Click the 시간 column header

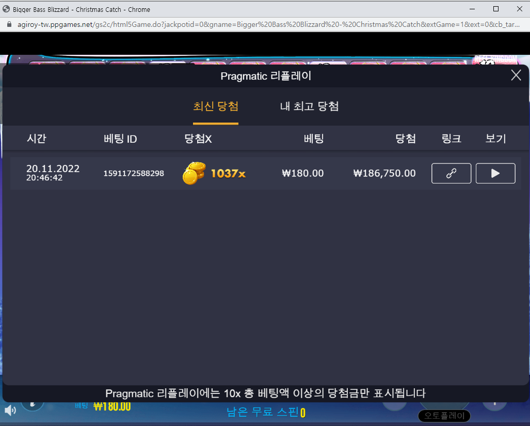(x=37, y=139)
